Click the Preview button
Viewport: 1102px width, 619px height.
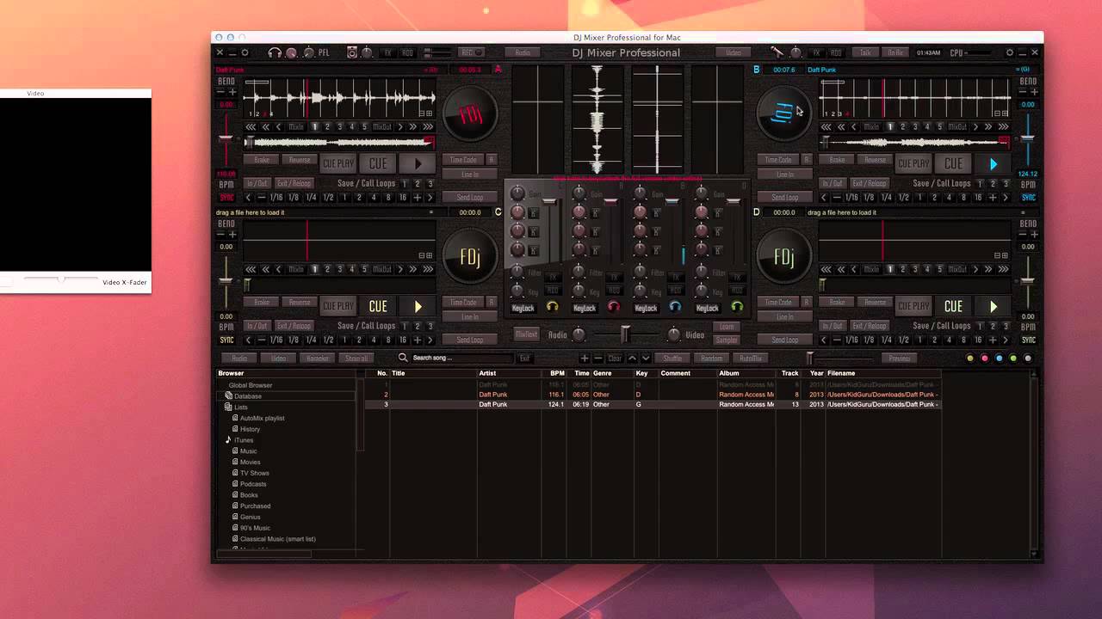pos(900,359)
